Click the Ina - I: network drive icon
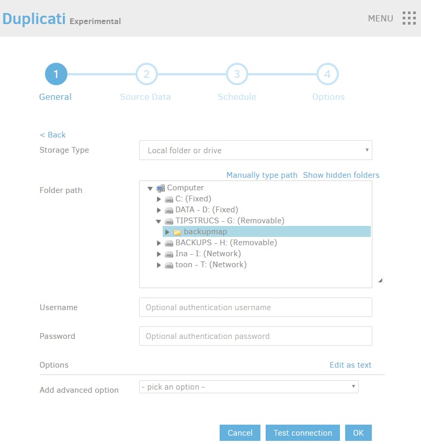This screenshot has width=421, height=444. [x=169, y=254]
